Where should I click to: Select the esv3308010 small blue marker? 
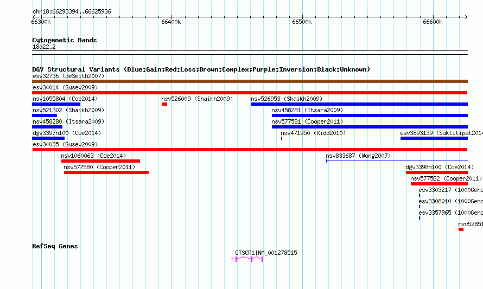coord(420,207)
